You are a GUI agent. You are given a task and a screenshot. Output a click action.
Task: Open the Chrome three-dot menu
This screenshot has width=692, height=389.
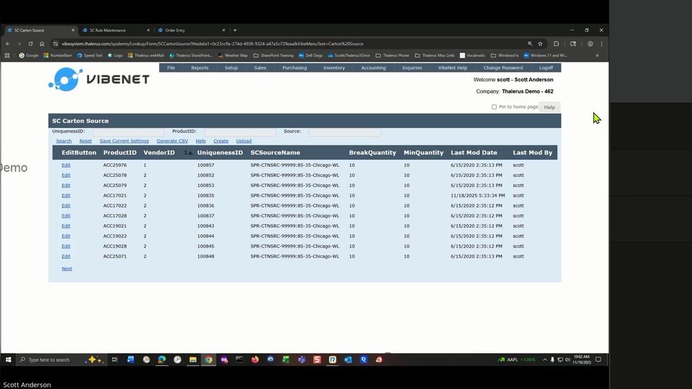click(x=601, y=44)
